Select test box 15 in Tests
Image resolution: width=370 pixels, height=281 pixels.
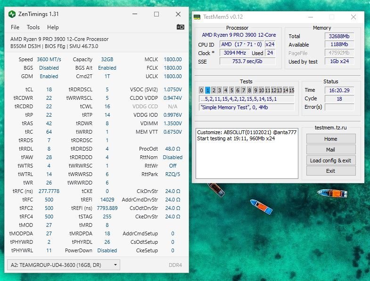[292, 90]
